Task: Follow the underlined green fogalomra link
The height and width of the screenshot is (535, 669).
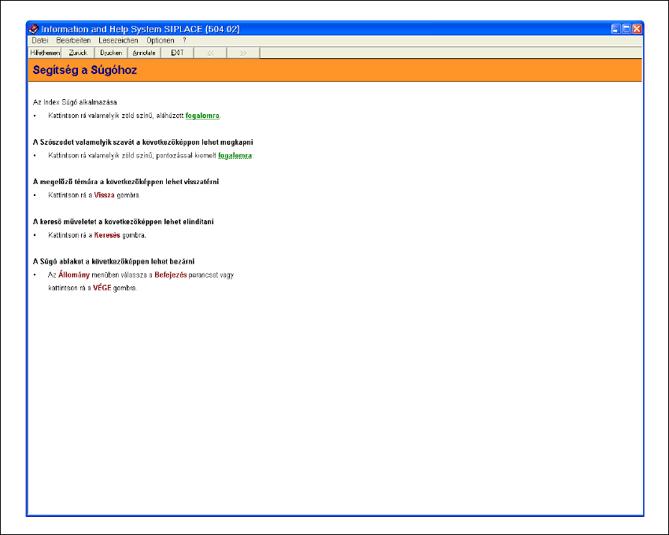Action: (202, 116)
